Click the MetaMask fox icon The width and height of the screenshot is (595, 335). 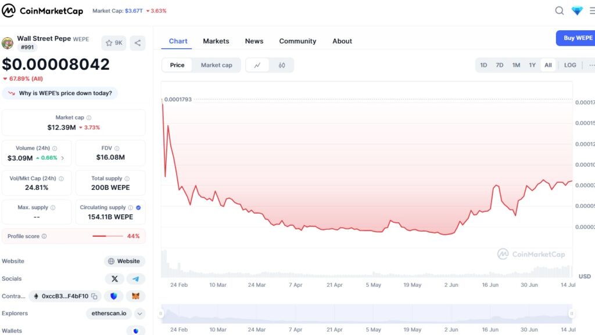pyautogui.click(x=135, y=296)
